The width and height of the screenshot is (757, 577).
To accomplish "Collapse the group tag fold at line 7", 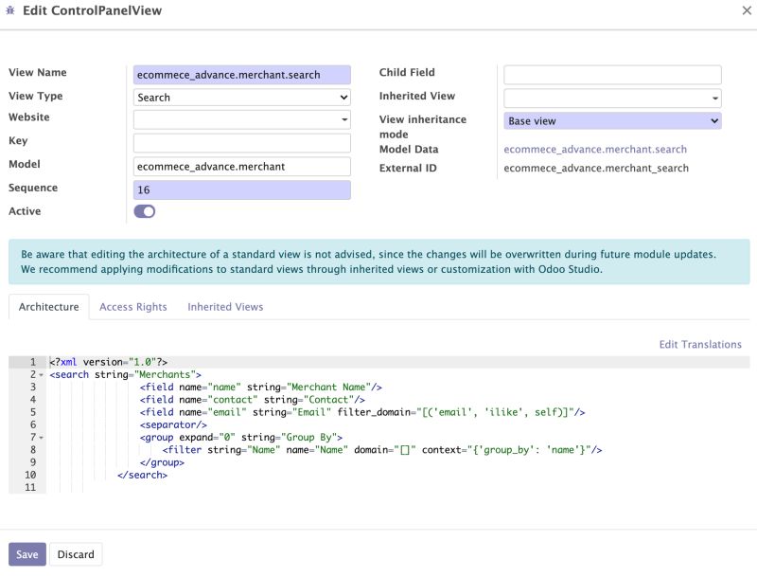I will point(41,438).
